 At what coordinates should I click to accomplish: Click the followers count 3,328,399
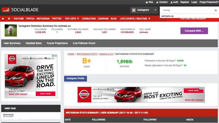(x=40, y=32)
